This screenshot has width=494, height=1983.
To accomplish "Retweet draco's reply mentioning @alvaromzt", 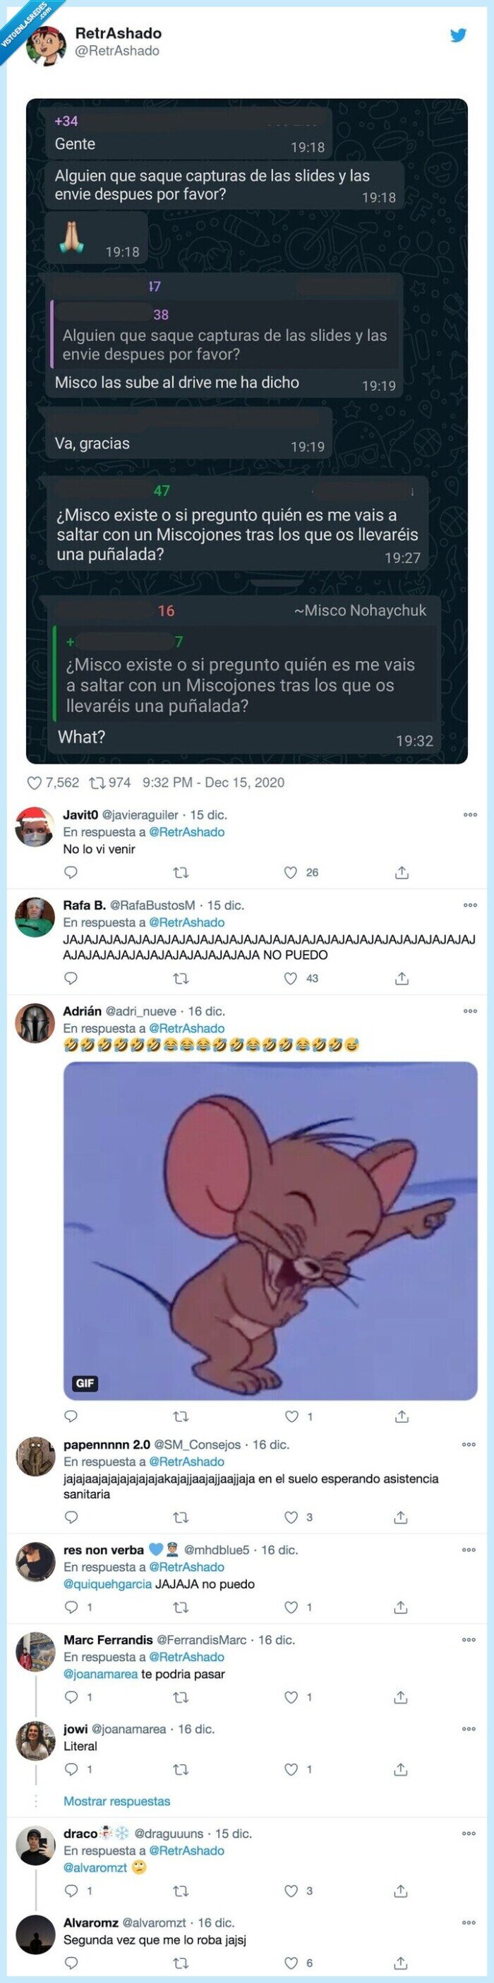I will (181, 1891).
